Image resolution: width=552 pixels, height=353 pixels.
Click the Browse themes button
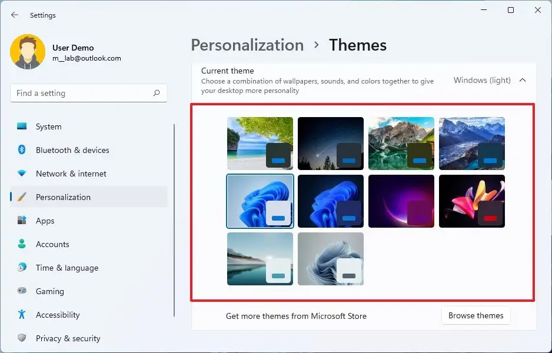tap(475, 315)
